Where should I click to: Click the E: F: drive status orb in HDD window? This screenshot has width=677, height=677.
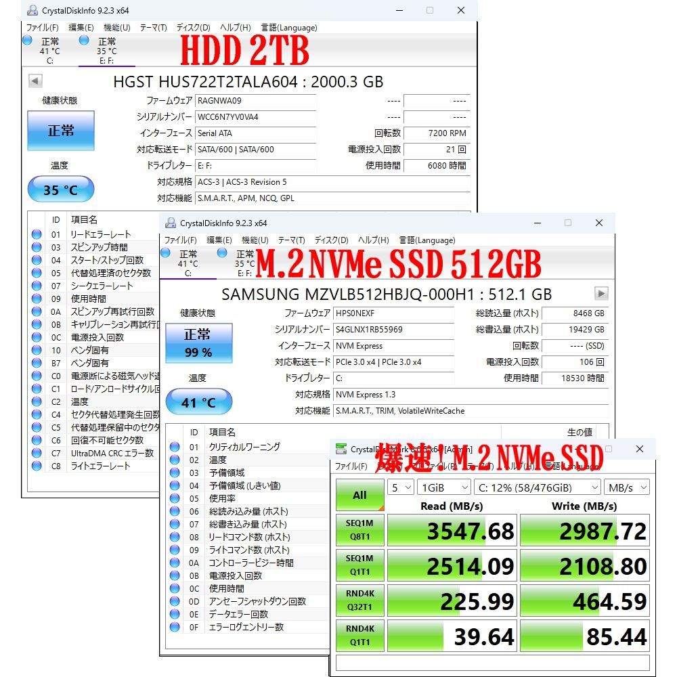pyautogui.click(x=84, y=40)
